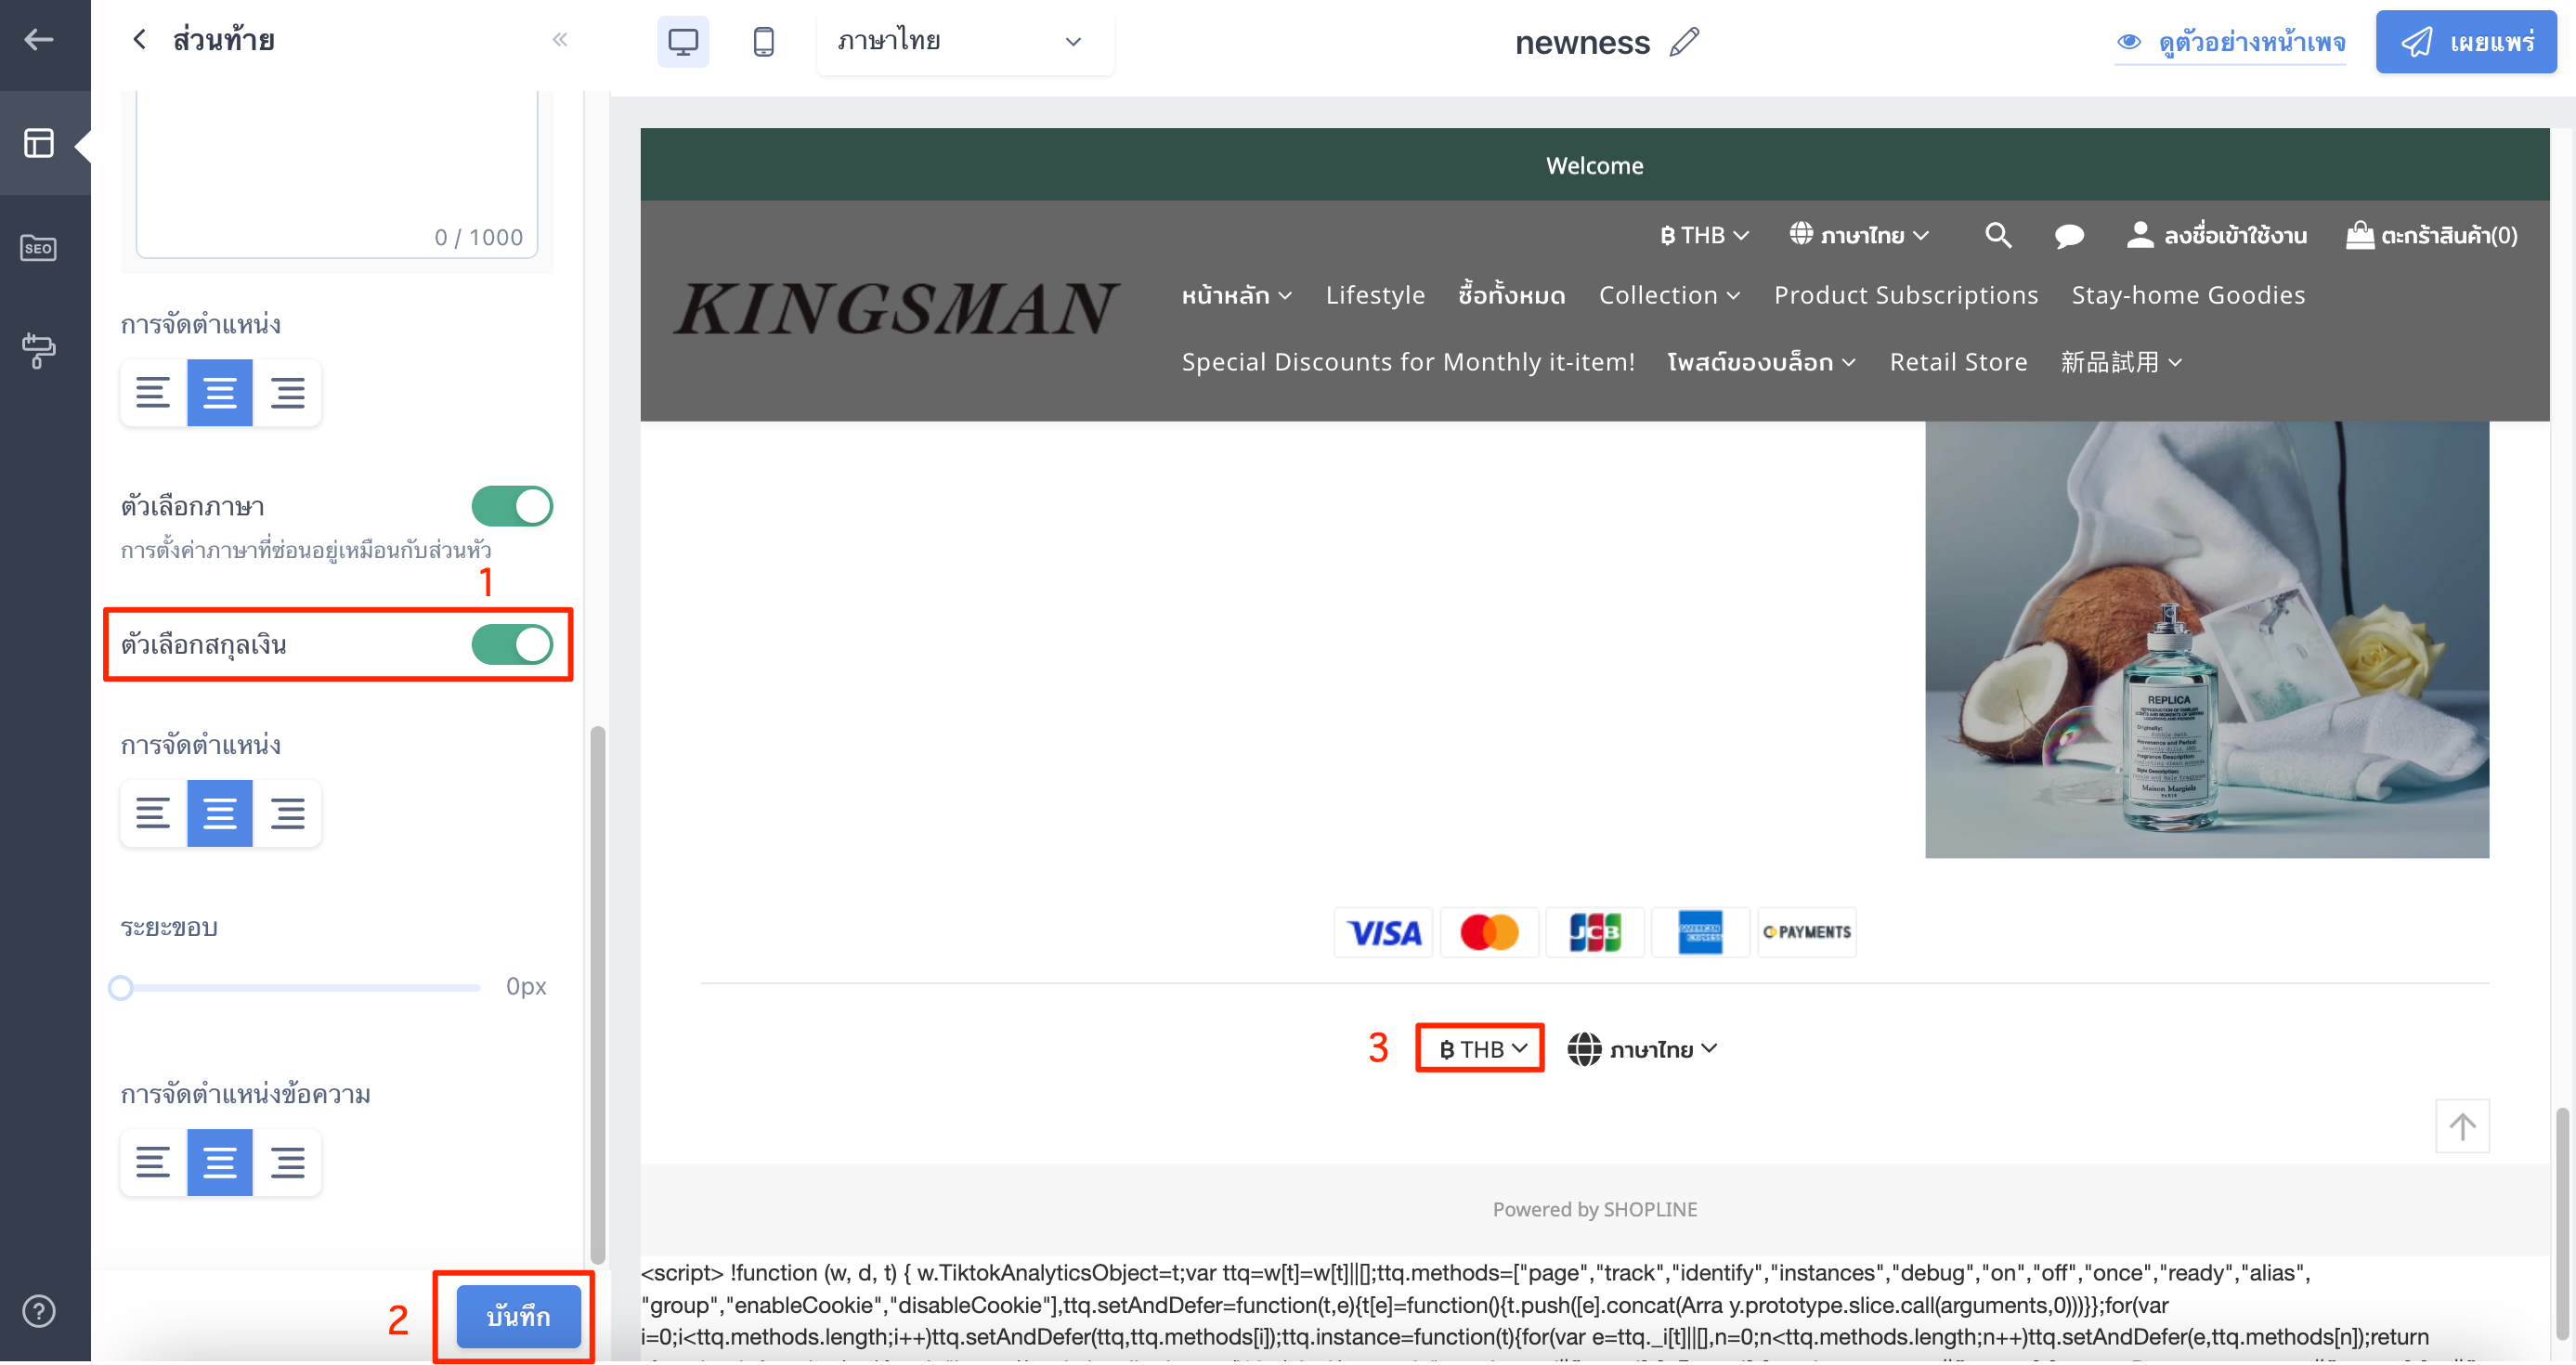Screen dimensions: 2576x1365
Task: Open Special Discounts for Monthly it-item!
Action: (x=1408, y=362)
